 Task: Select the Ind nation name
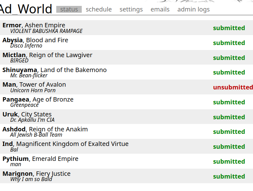pyautogui.click(x=7, y=144)
